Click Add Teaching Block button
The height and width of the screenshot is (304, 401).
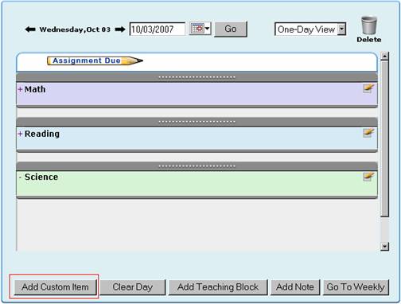coord(218,287)
